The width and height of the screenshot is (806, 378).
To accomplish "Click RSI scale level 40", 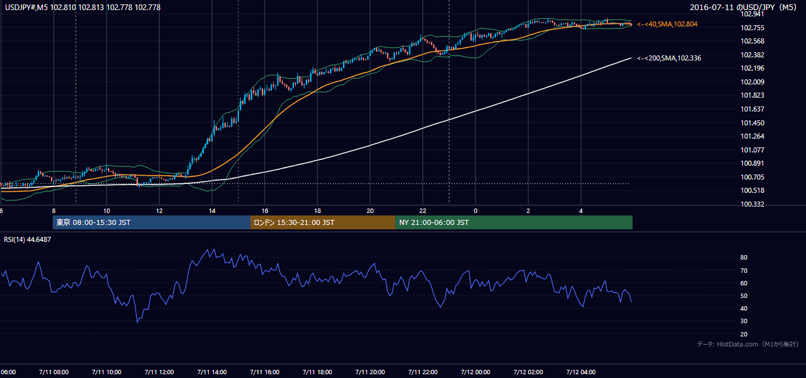I will click(x=744, y=308).
